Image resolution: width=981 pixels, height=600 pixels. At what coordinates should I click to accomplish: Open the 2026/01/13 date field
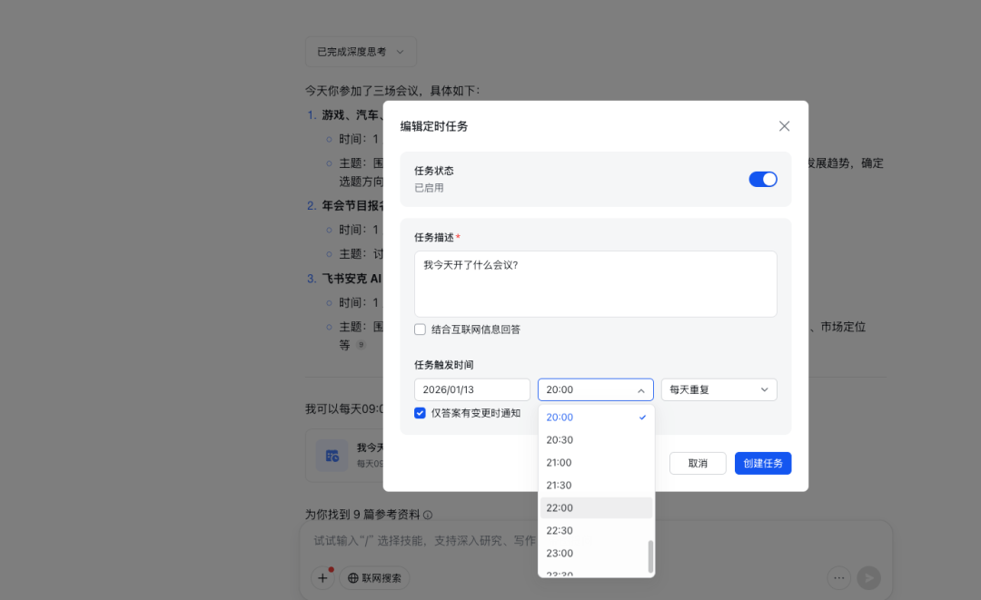(471, 389)
